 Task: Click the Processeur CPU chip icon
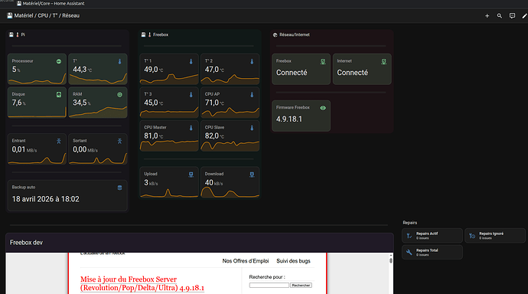click(x=59, y=61)
